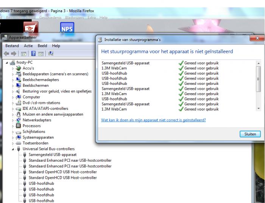Select the second Standard OpenHCD USB Host-controller
This screenshot has height=203, width=265.
[63, 178]
